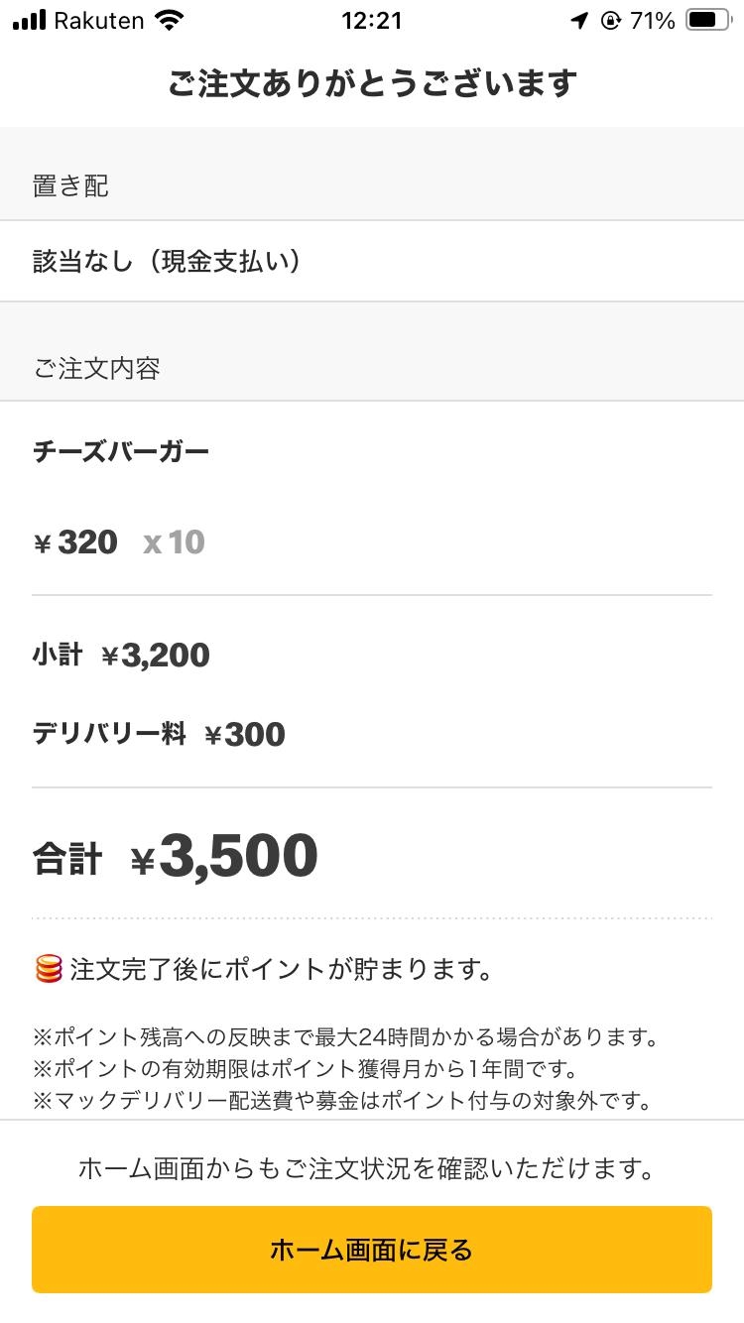Tap the battery icon in status bar
The image size is (744, 1323).
[708, 20]
